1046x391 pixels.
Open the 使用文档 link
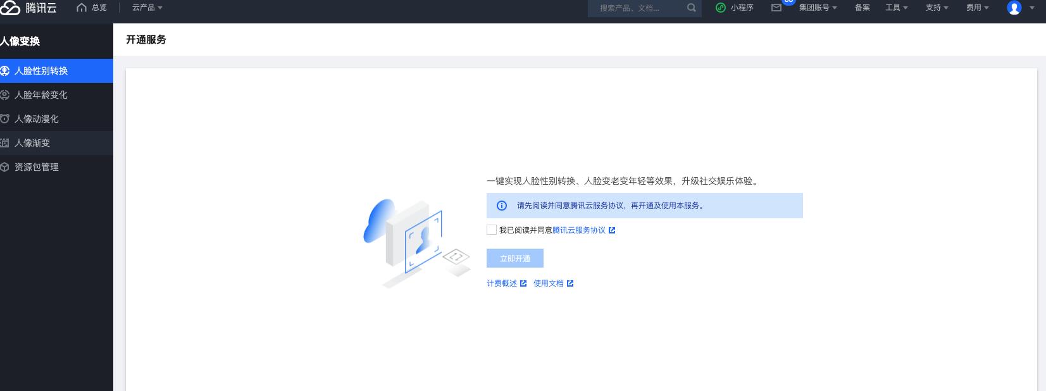[549, 283]
